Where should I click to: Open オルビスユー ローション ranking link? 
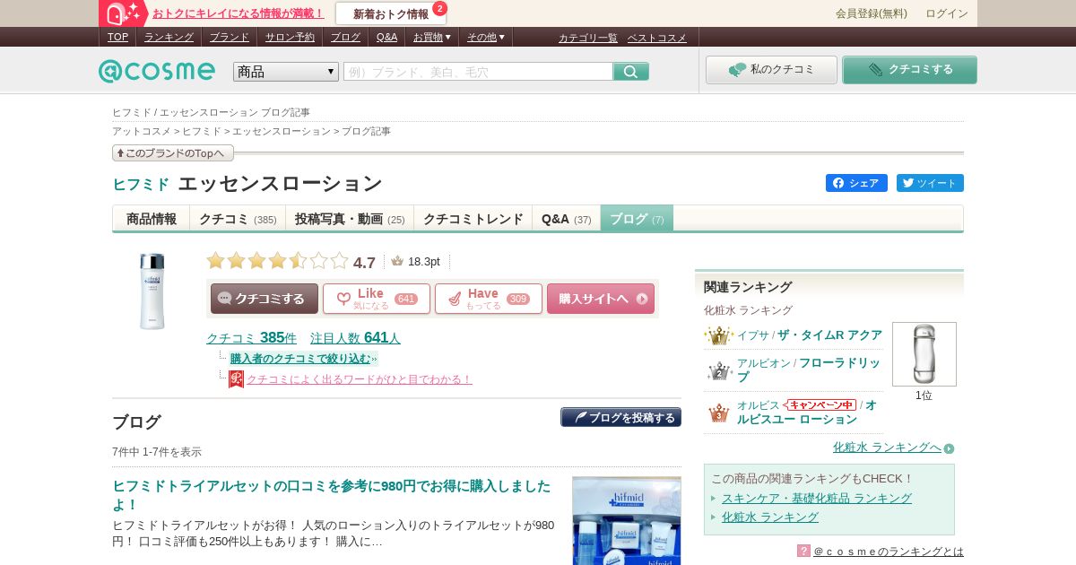click(x=807, y=413)
